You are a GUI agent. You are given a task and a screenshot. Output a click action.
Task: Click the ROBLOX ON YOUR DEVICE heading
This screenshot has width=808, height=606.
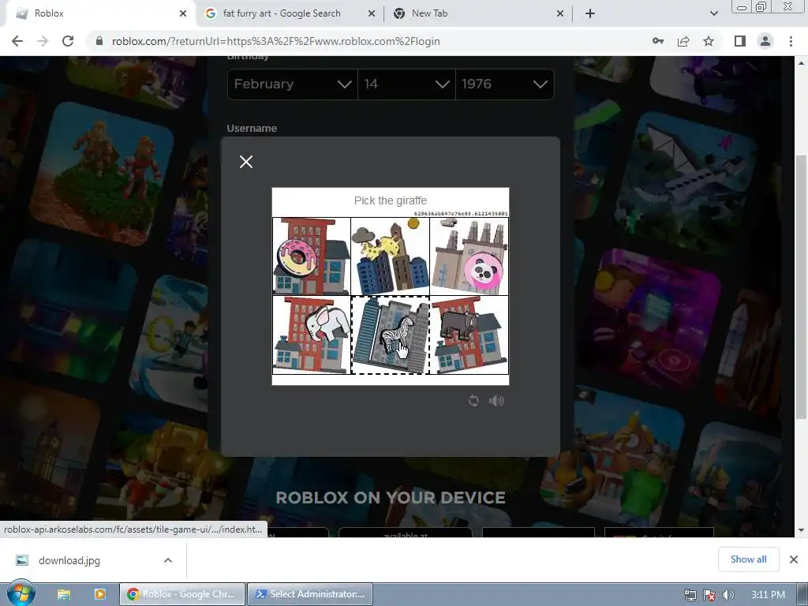point(390,497)
